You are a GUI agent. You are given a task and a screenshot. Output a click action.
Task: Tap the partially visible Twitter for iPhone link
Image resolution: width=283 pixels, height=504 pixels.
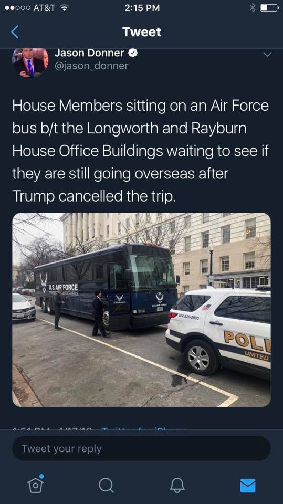point(144,428)
